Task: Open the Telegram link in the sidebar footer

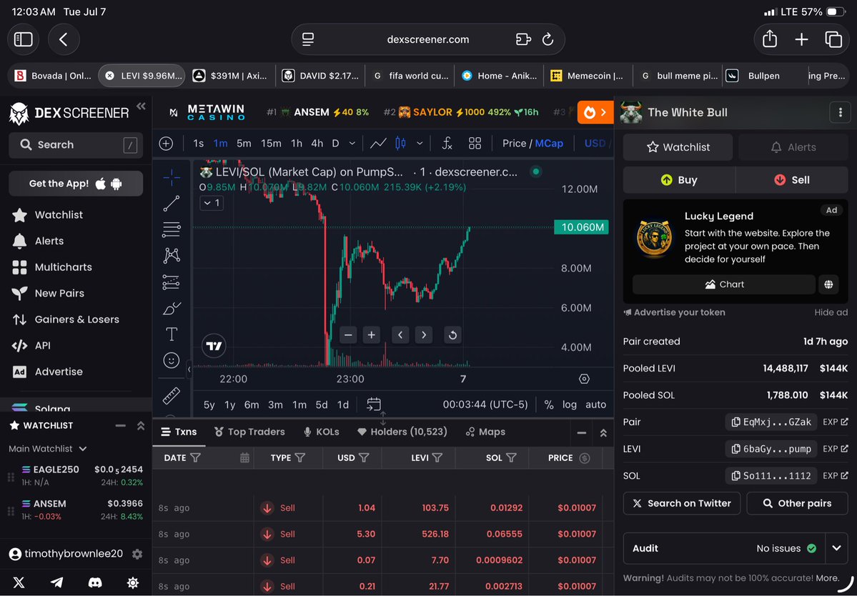Action: click(x=57, y=582)
